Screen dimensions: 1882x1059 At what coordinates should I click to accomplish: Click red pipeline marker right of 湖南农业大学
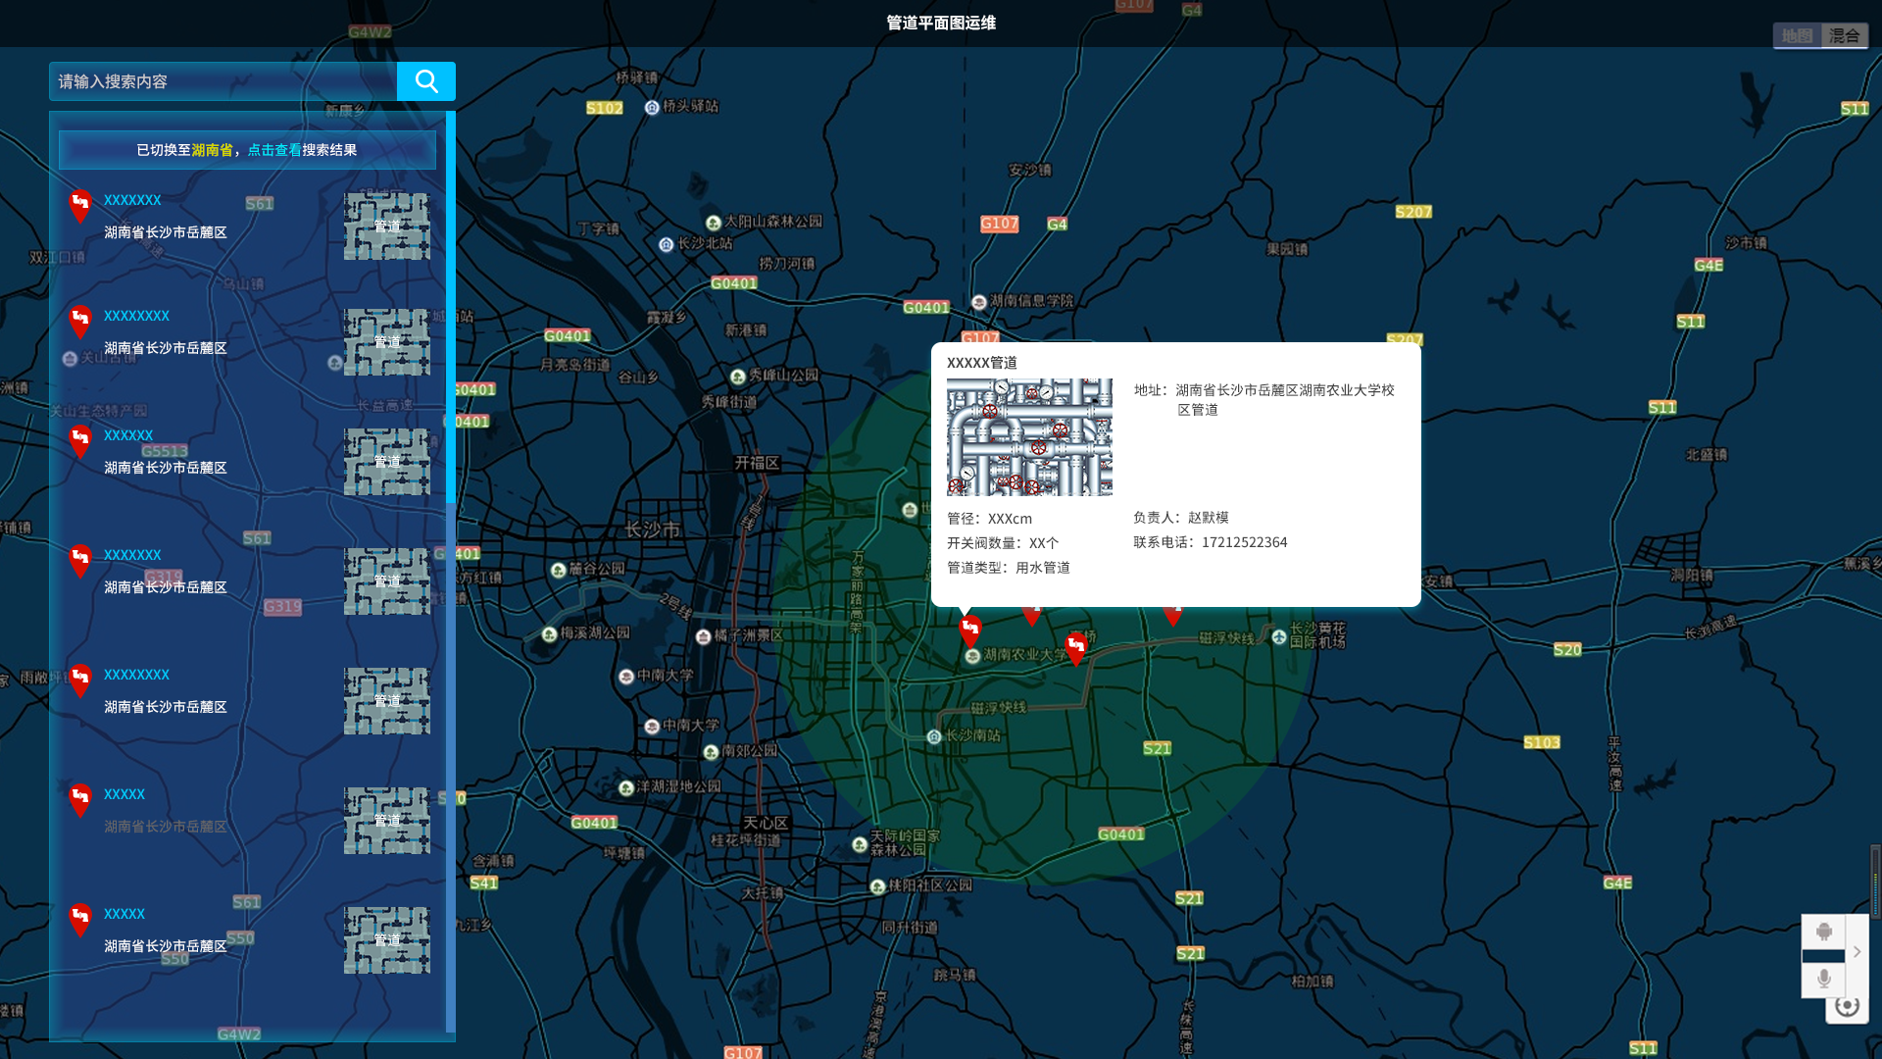click(x=1076, y=649)
